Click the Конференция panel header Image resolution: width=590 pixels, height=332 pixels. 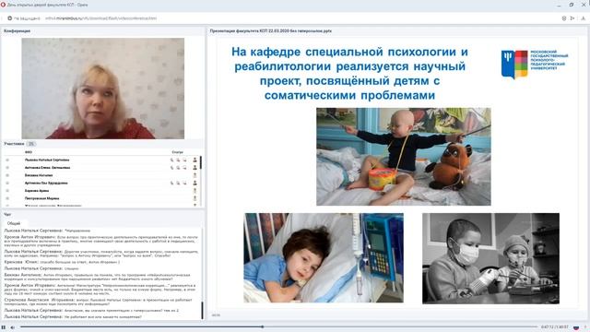(x=17, y=30)
